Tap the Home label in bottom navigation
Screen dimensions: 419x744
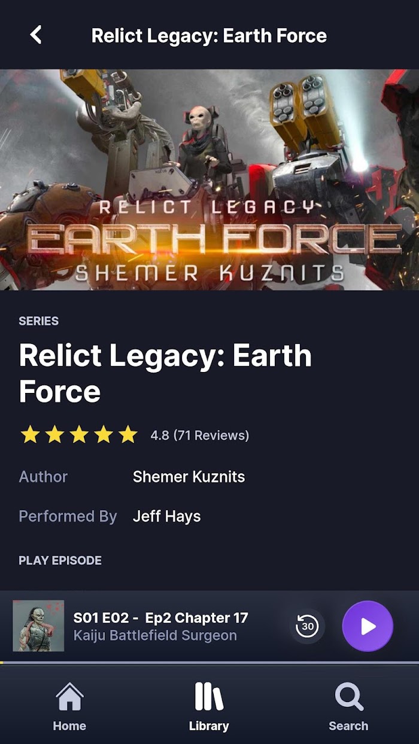69,726
